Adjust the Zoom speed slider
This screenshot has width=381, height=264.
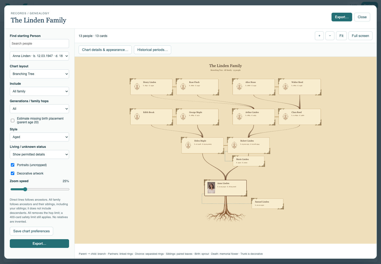coord(40,189)
